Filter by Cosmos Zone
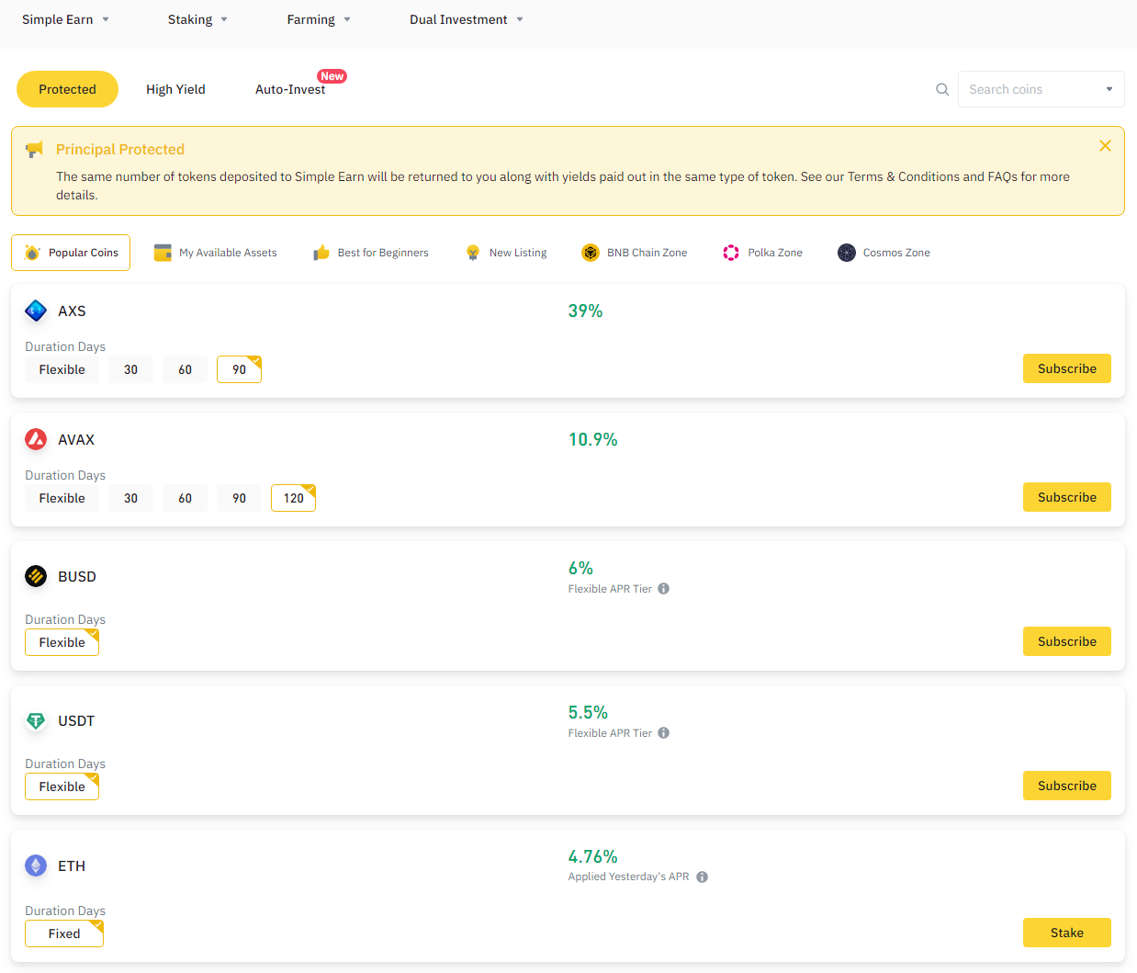1137x973 pixels. [x=884, y=253]
